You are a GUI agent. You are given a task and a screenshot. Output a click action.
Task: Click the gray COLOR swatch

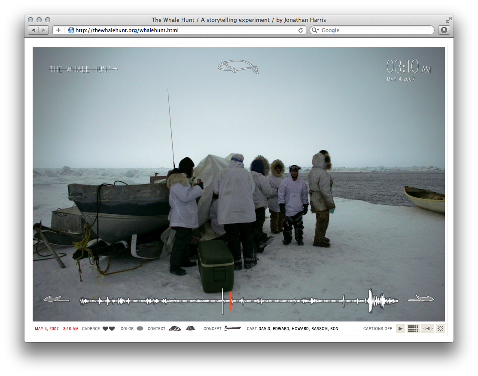(140, 328)
